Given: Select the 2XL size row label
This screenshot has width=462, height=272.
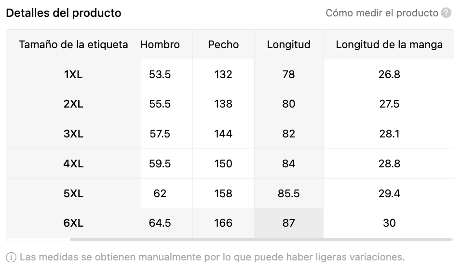Looking at the screenshot, I should tap(73, 104).
